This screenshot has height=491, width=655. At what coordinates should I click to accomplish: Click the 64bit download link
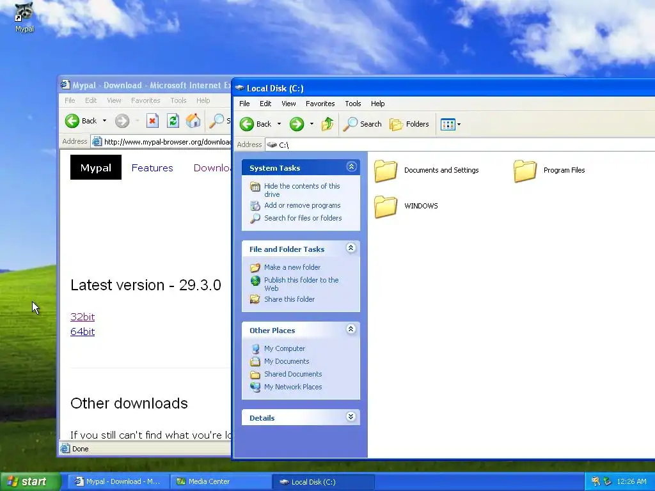pyautogui.click(x=83, y=332)
